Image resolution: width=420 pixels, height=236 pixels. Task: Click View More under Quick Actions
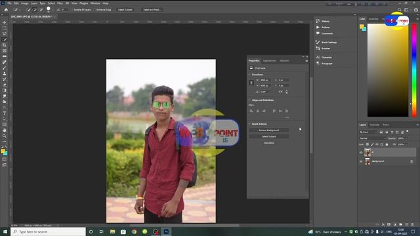point(269,143)
